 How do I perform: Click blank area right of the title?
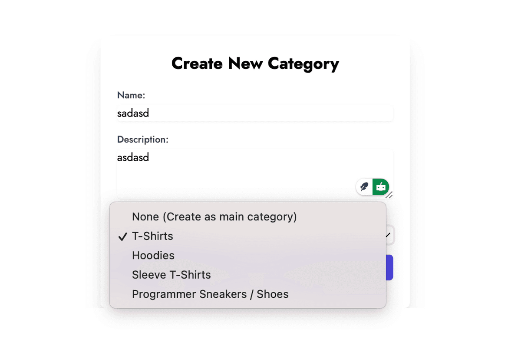coord(373,63)
